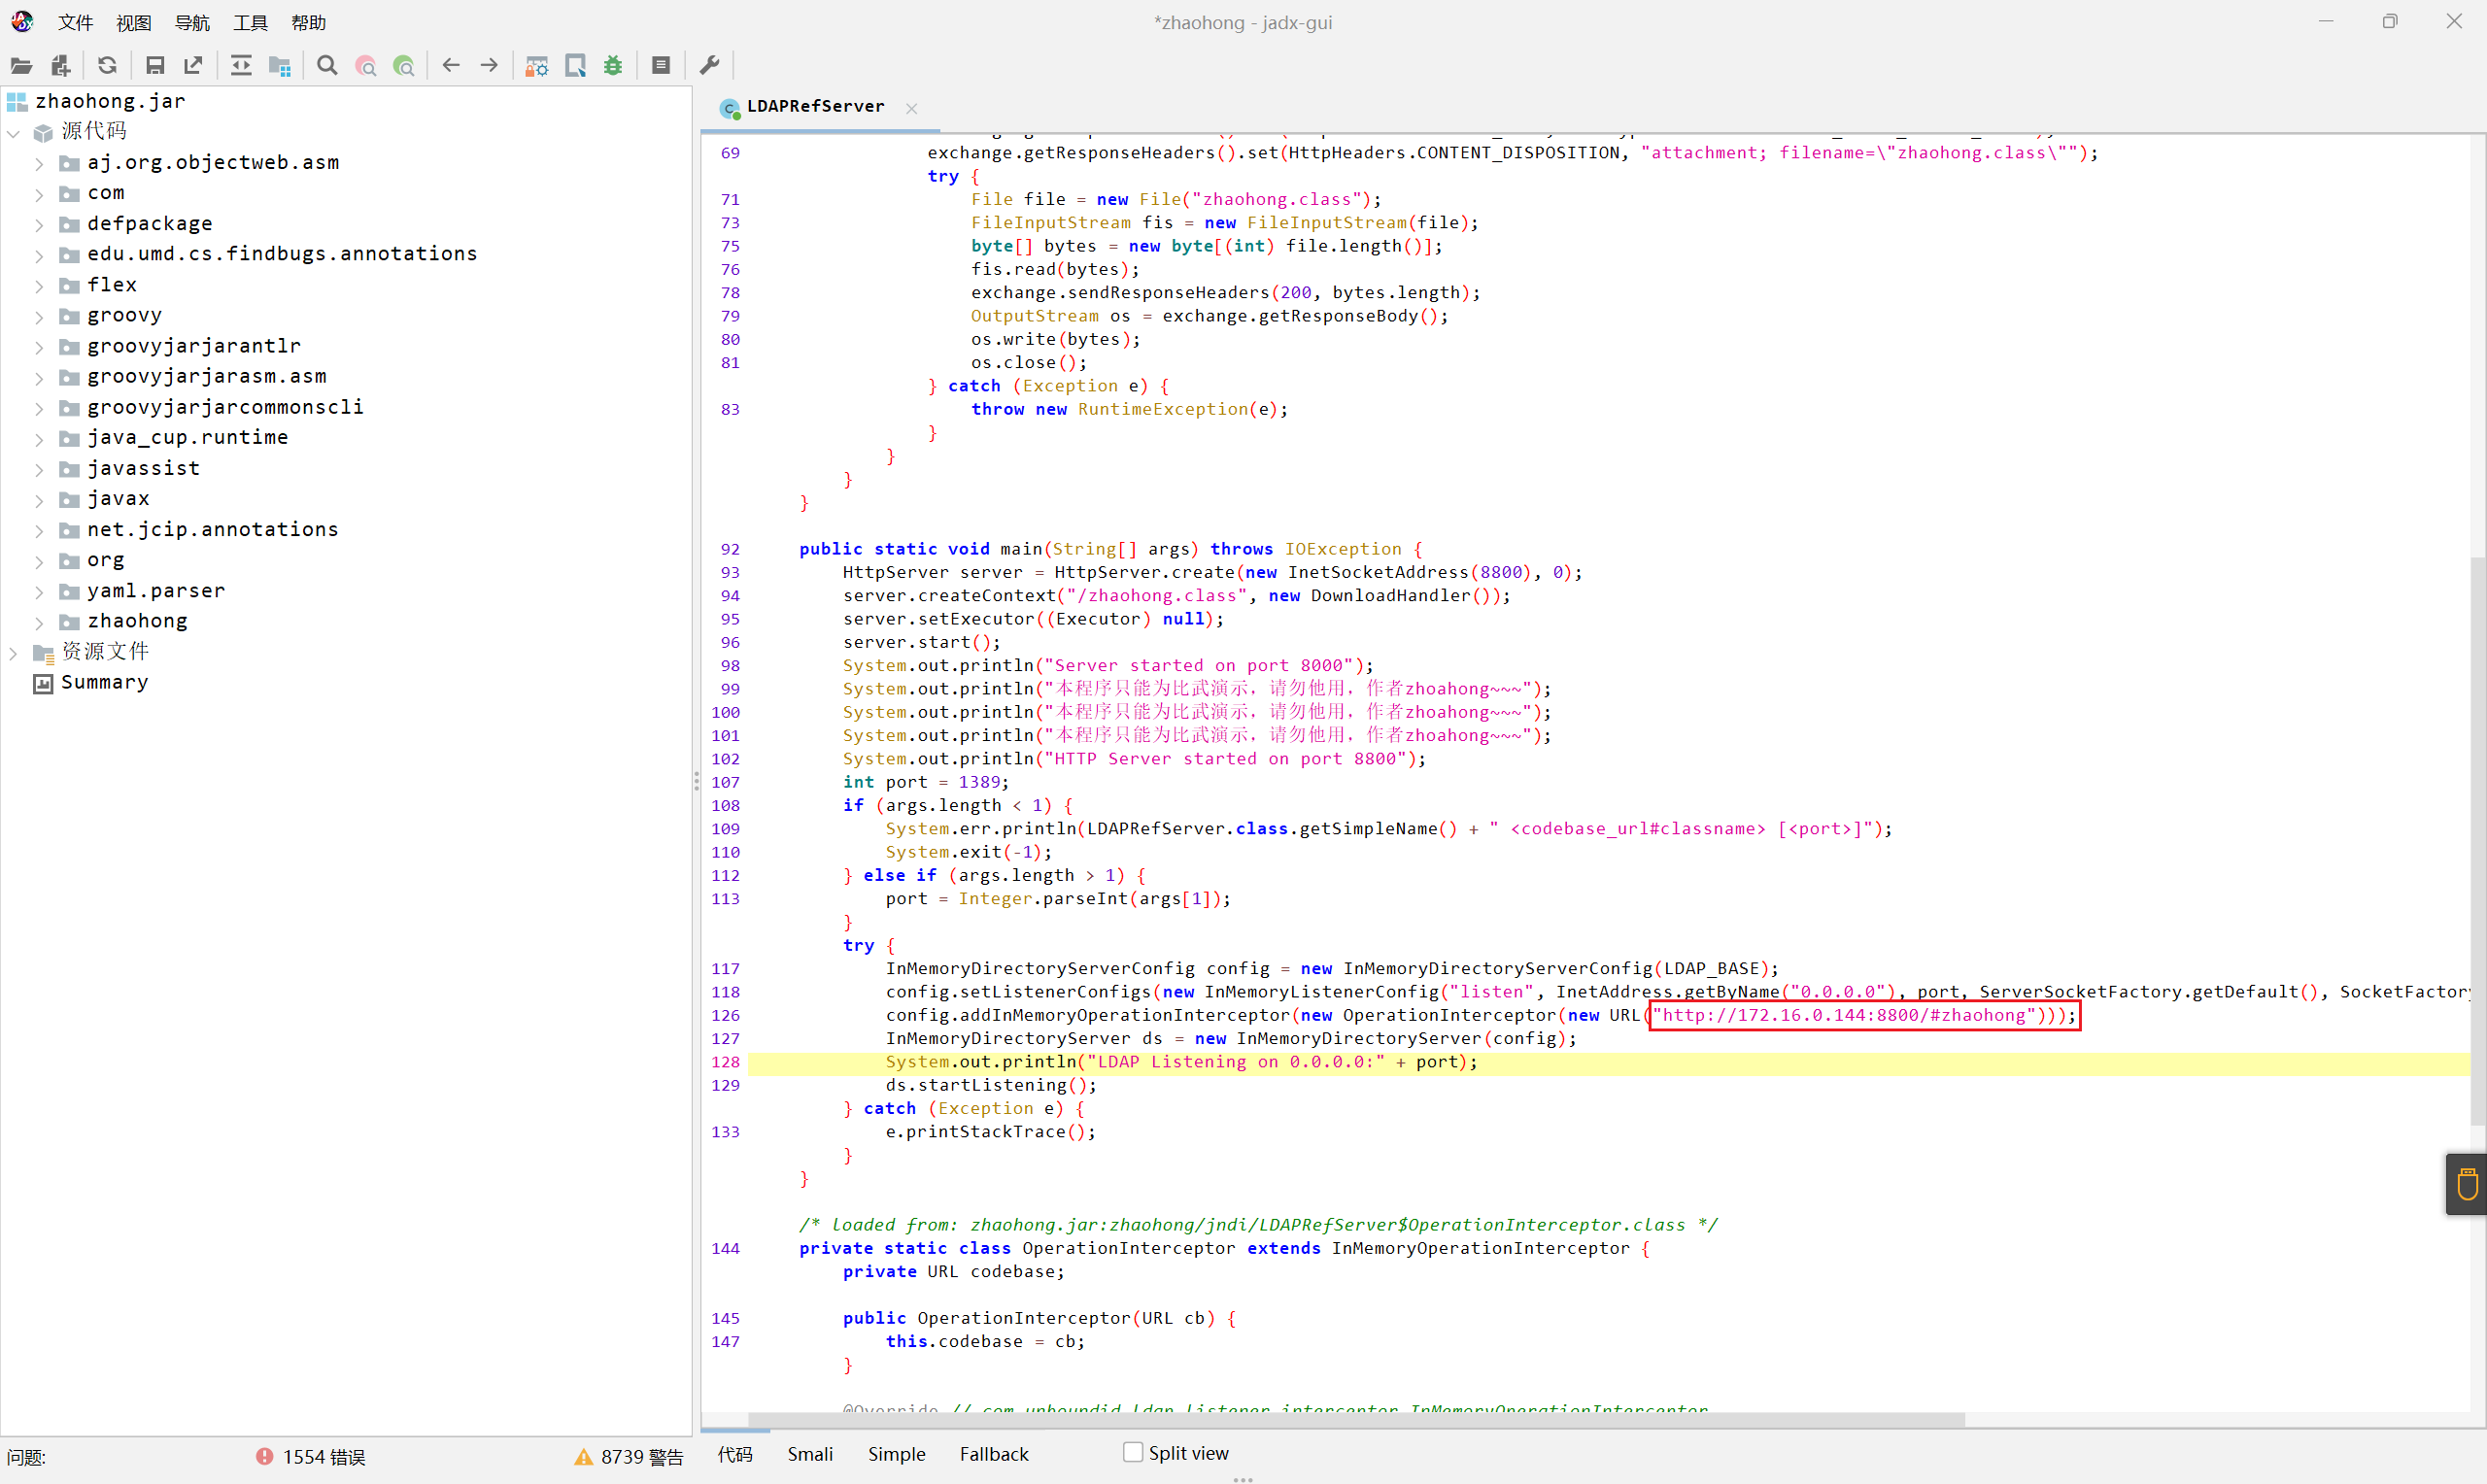Open the 文件 menu
Image resolution: width=2487 pixels, height=1484 pixels.
(x=75, y=22)
